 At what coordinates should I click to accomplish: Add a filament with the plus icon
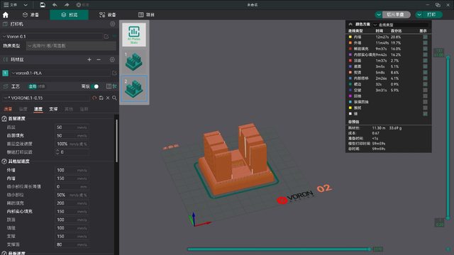click(89, 59)
